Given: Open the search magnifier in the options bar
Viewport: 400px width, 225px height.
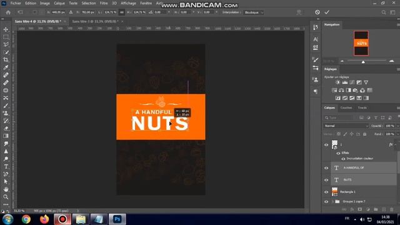Looking at the screenshot, I should point(384,12).
